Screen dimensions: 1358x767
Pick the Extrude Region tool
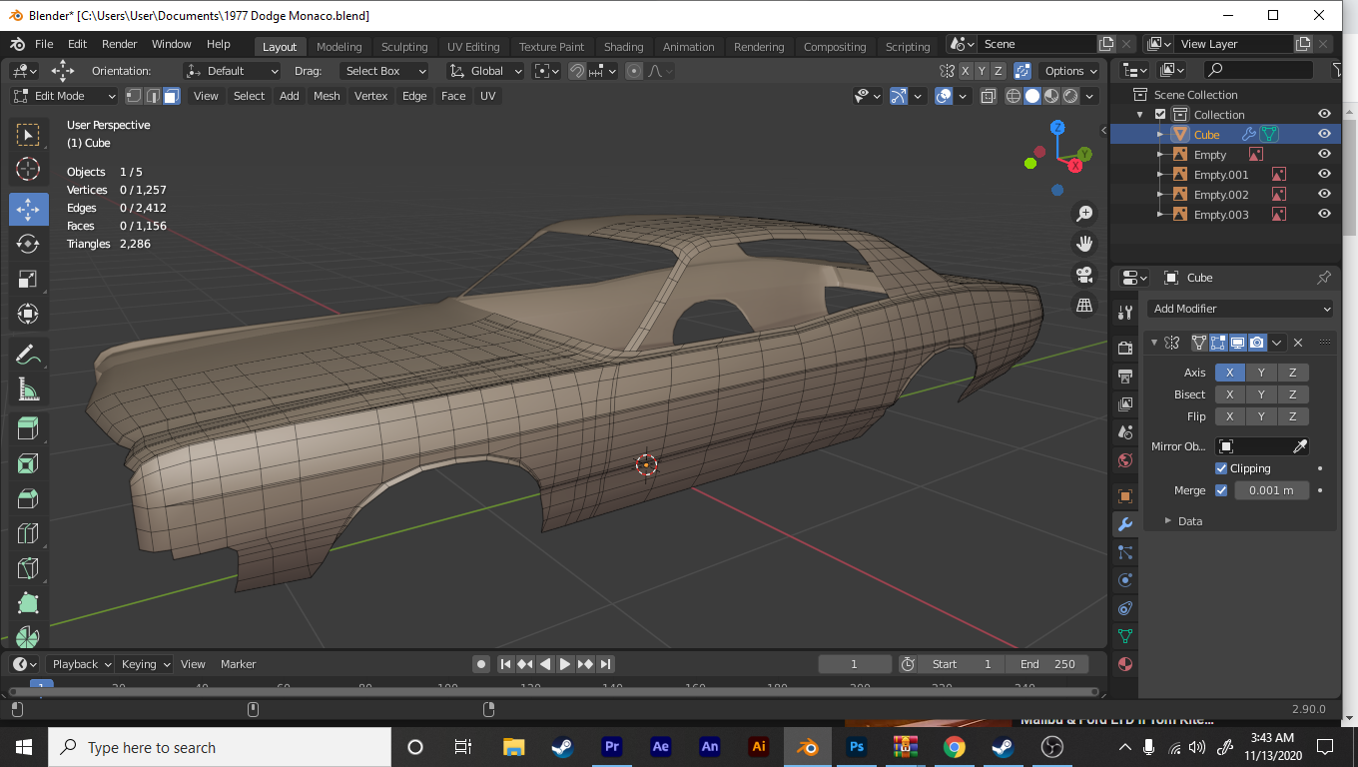[28, 428]
